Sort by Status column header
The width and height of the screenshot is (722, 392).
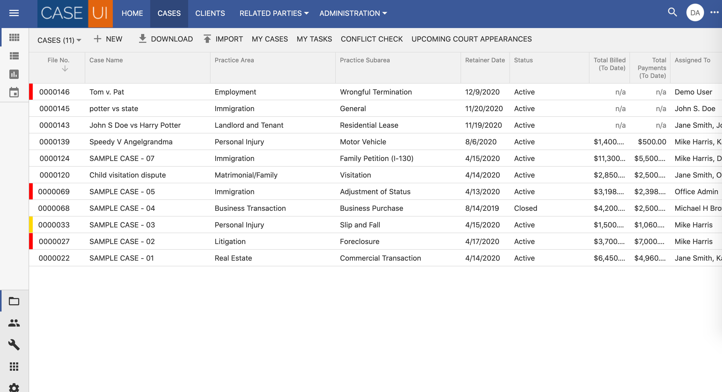click(523, 60)
